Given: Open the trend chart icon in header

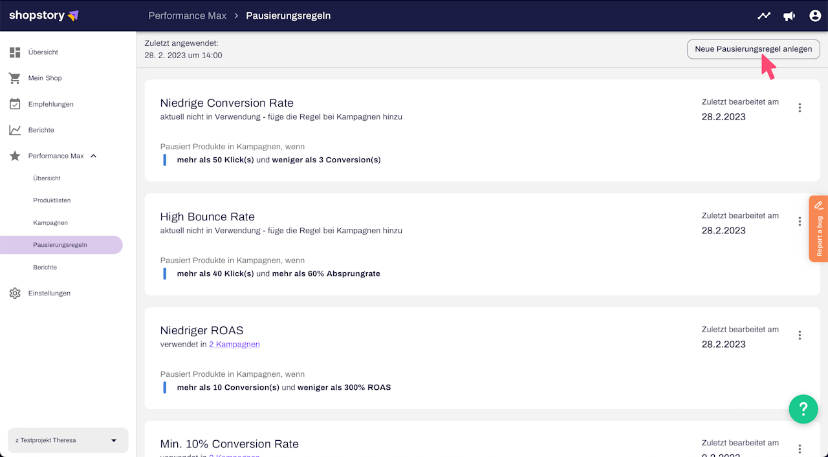Looking at the screenshot, I should click(764, 16).
